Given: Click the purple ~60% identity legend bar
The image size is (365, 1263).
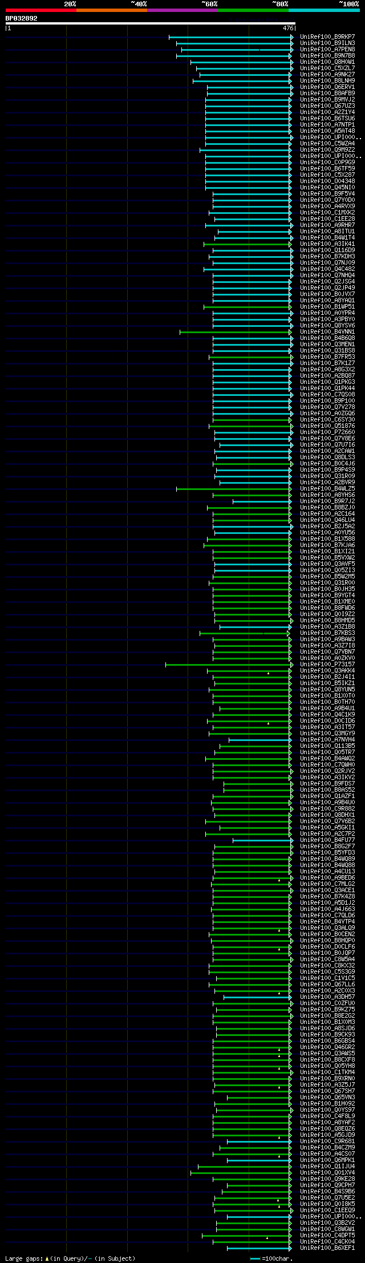Looking at the screenshot, I should click(x=182, y=10).
